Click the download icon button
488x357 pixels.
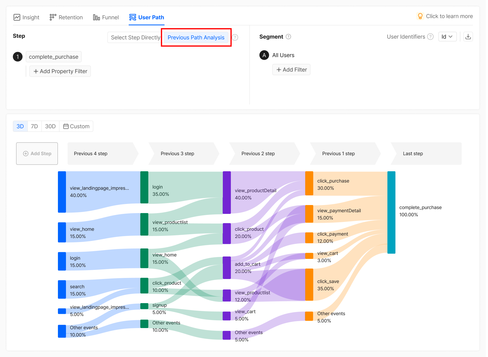tap(468, 37)
